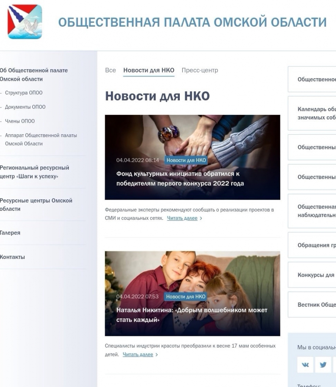Open headline 'Фонд культурных инициатив обратился к победителям'
Image resolution: width=336 pixels, height=387 pixels.
(180, 179)
